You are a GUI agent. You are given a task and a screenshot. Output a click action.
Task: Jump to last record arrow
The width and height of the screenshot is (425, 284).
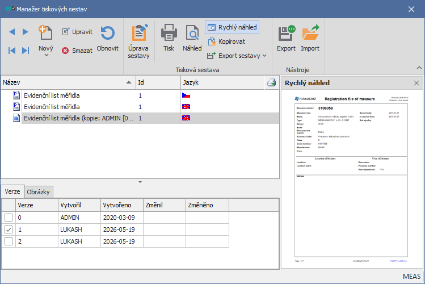(26, 51)
